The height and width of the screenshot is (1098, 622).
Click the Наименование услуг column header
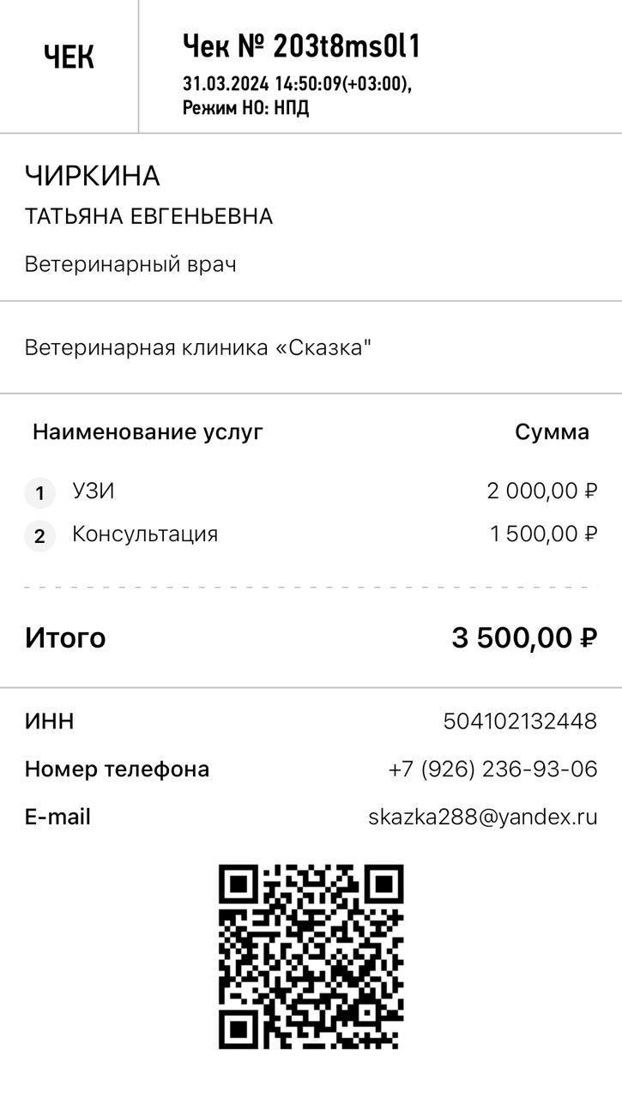(x=148, y=431)
